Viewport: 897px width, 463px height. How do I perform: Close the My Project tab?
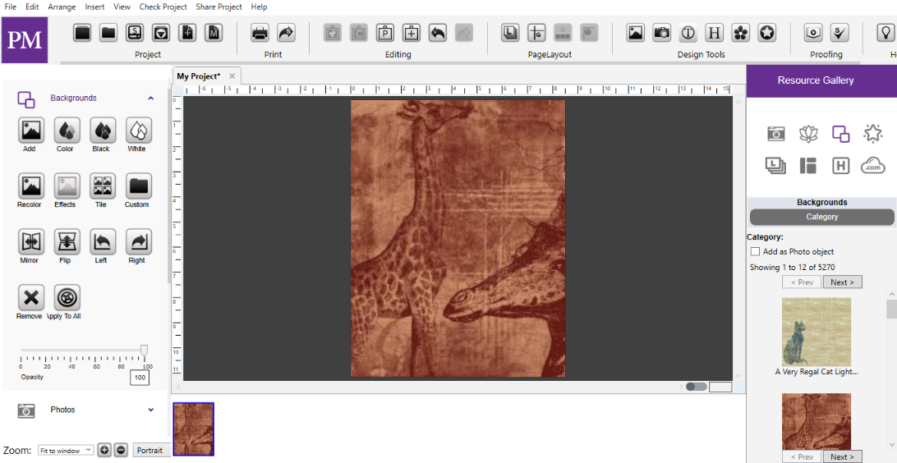coord(232,76)
